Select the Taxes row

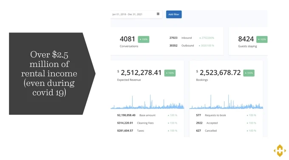coord(147,131)
